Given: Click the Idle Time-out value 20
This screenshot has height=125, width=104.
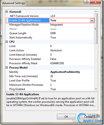Looking at the screenshot, I should [x=52, y=76].
